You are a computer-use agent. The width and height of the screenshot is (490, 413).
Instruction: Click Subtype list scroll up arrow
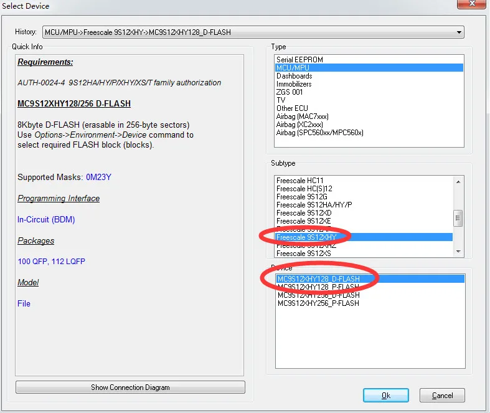point(458,182)
